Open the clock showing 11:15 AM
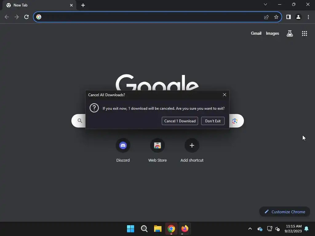The height and width of the screenshot is (236, 315). click(293, 229)
